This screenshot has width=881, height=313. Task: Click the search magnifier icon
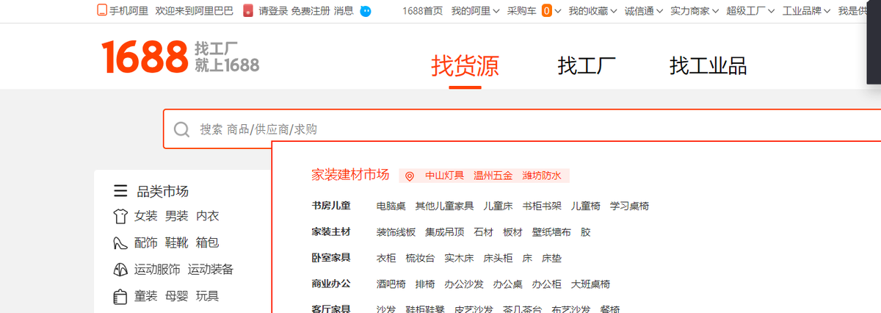[x=181, y=129]
